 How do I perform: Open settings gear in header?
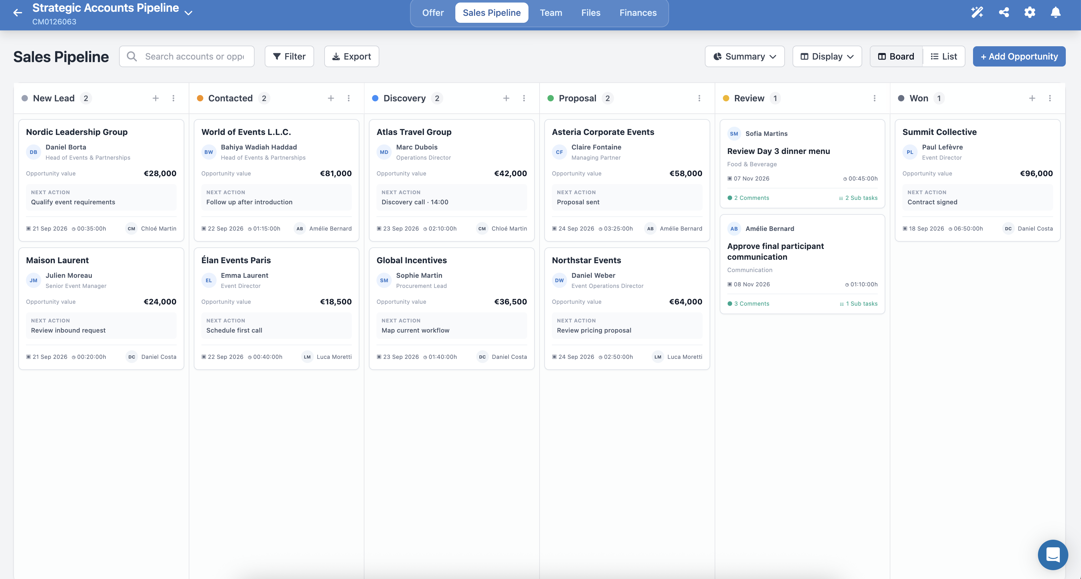tap(1030, 13)
